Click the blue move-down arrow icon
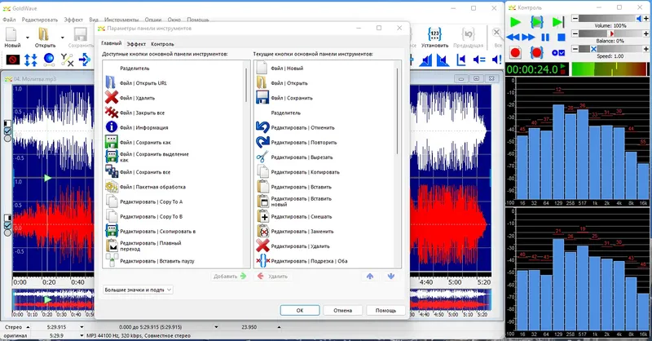Image resolution: width=652 pixels, height=341 pixels. tap(390, 277)
